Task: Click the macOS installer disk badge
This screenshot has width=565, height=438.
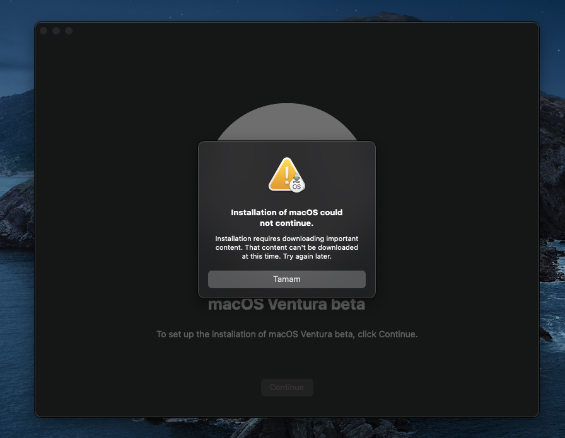Action: [297, 185]
